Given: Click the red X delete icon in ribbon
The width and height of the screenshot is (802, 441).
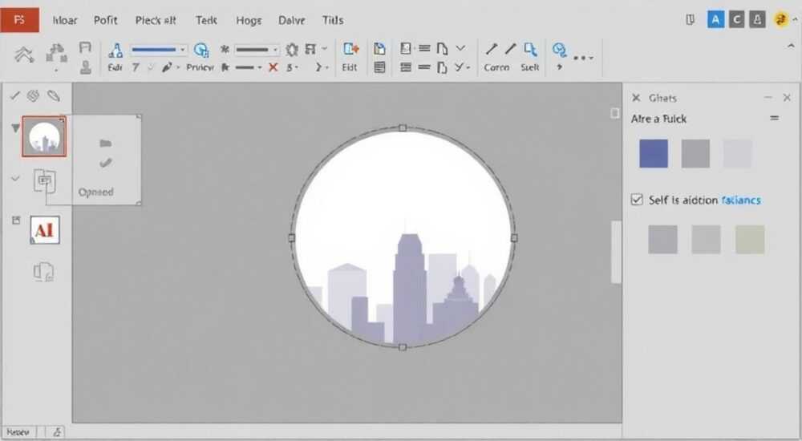Looking at the screenshot, I should point(273,67).
